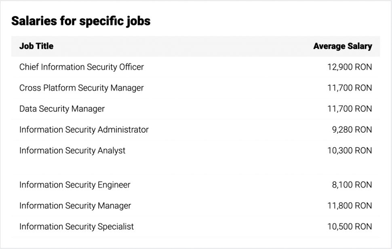Image resolution: width=392 pixels, height=249 pixels.
Task: Click Information Security Engineer job title
Action: coord(75,185)
